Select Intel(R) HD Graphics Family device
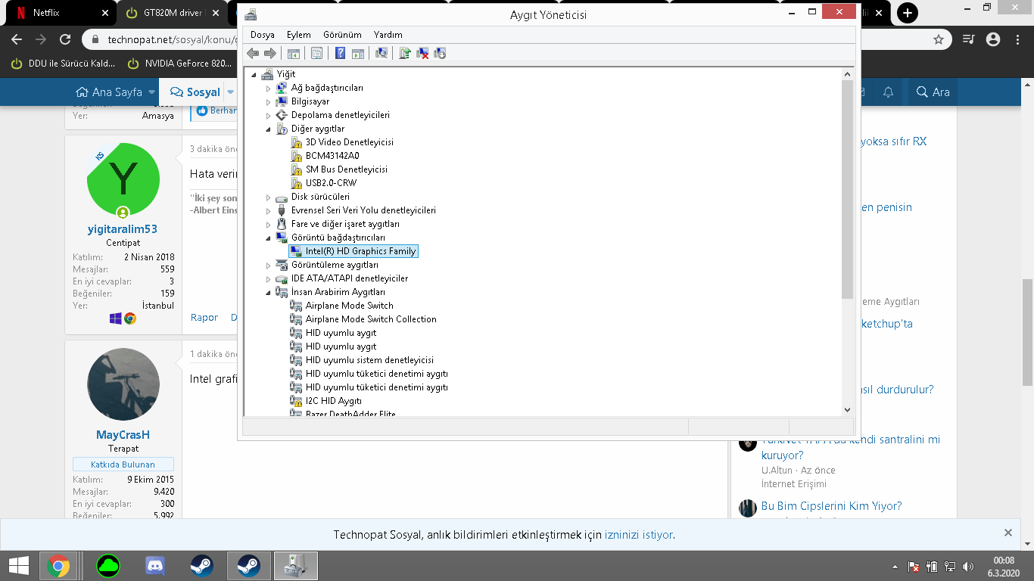The width and height of the screenshot is (1034, 581). [x=353, y=251]
